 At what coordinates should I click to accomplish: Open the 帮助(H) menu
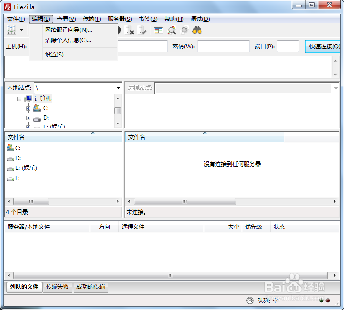174,19
